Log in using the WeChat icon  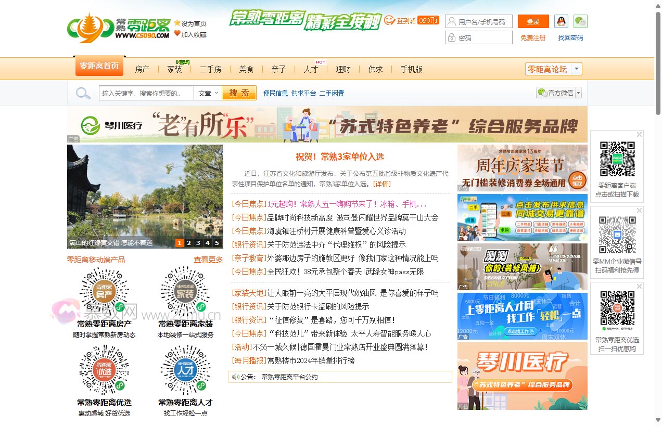[x=580, y=21]
